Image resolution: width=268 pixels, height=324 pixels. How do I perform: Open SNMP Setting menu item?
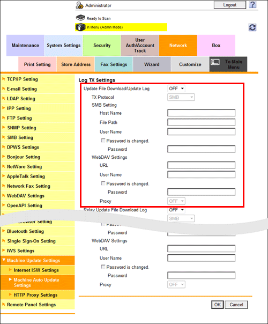coord(38,128)
